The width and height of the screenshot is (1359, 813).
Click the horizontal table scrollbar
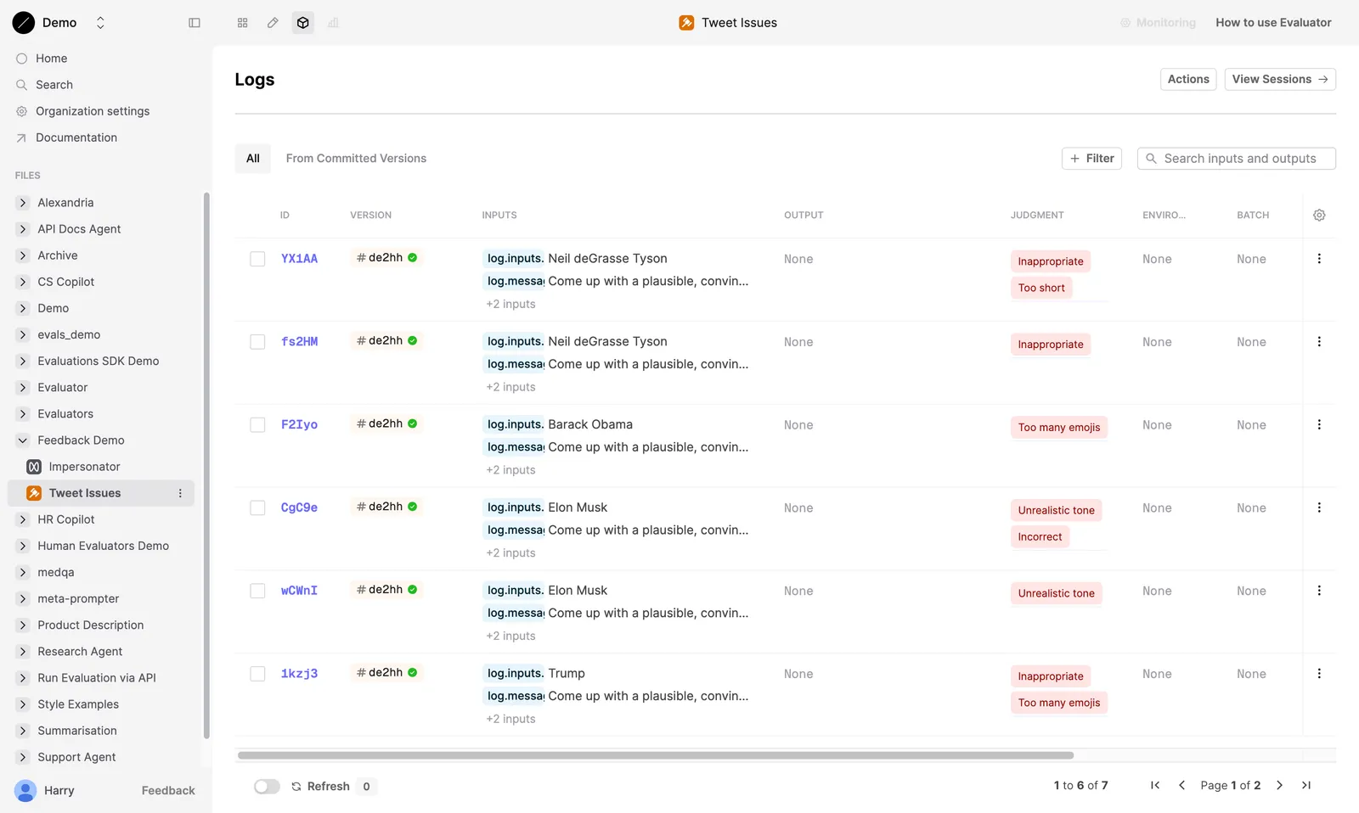[x=656, y=755]
